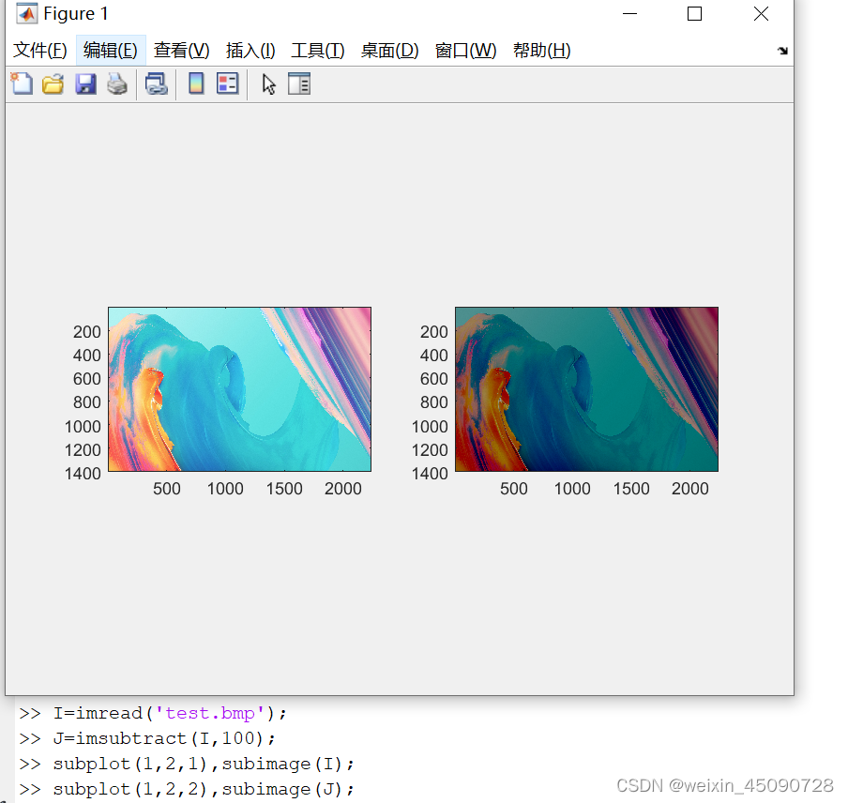Viewport: 848px width, 803px height.
Task: Click the New Figure toolbar icon
Action: 23,83
